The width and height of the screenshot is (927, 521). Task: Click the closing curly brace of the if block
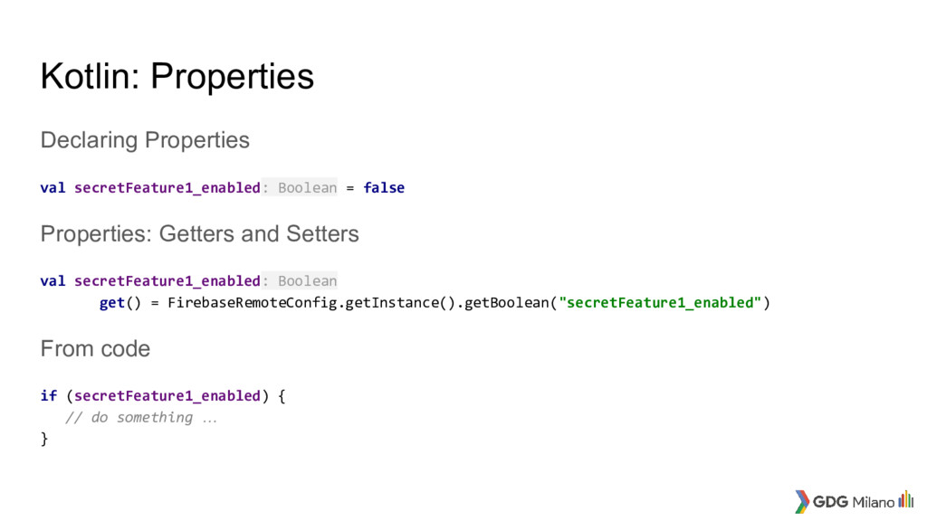click(x=44, y=439)
